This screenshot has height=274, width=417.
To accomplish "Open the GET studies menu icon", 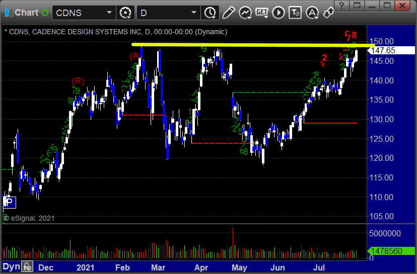I will [262, 13].
